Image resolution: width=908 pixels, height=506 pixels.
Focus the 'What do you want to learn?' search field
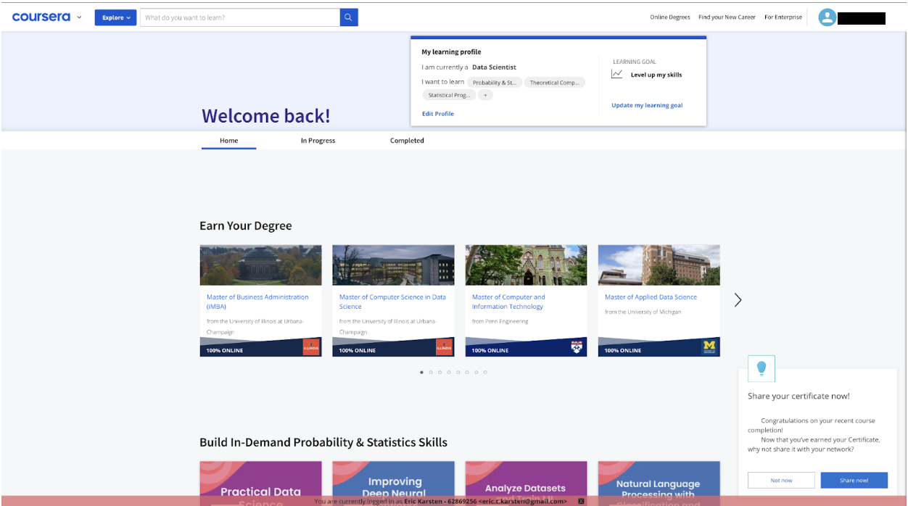240,17
